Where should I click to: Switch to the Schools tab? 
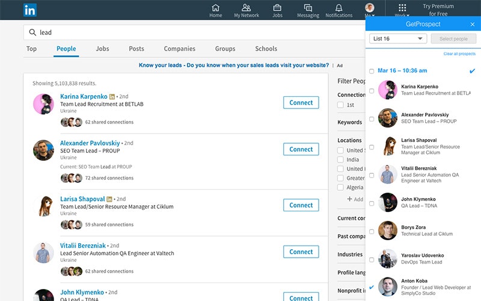266,49
